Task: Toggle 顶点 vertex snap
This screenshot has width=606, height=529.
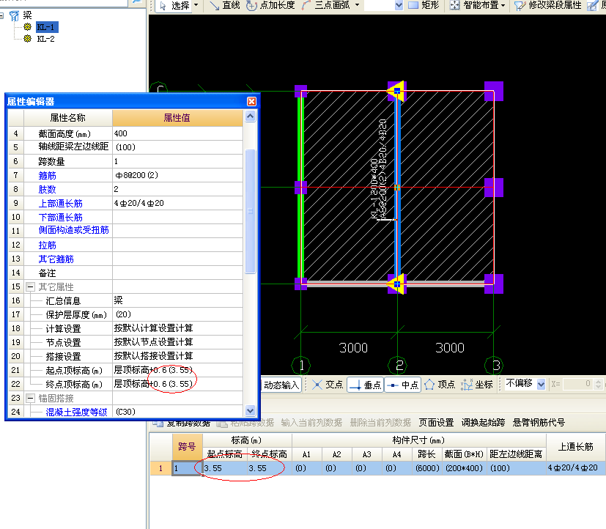Action: [x=440, y=385]
